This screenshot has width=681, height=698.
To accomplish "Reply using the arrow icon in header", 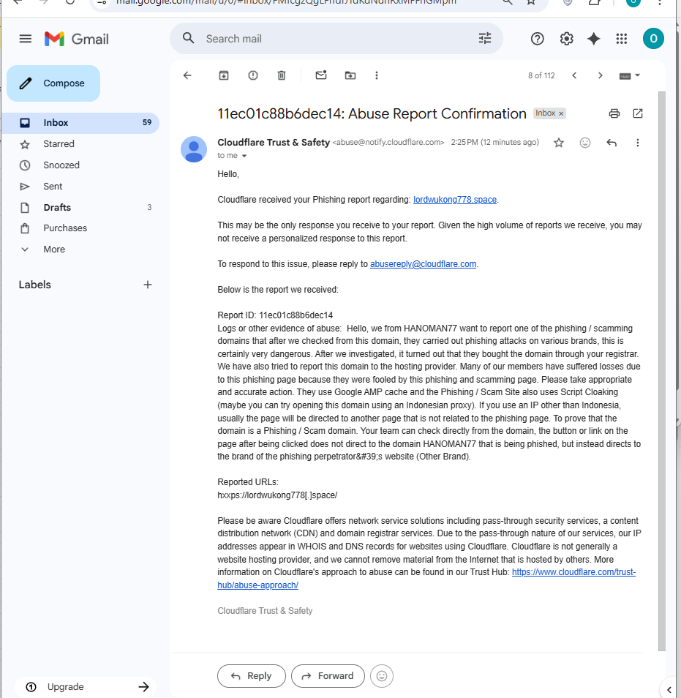I will pos(612,143).
